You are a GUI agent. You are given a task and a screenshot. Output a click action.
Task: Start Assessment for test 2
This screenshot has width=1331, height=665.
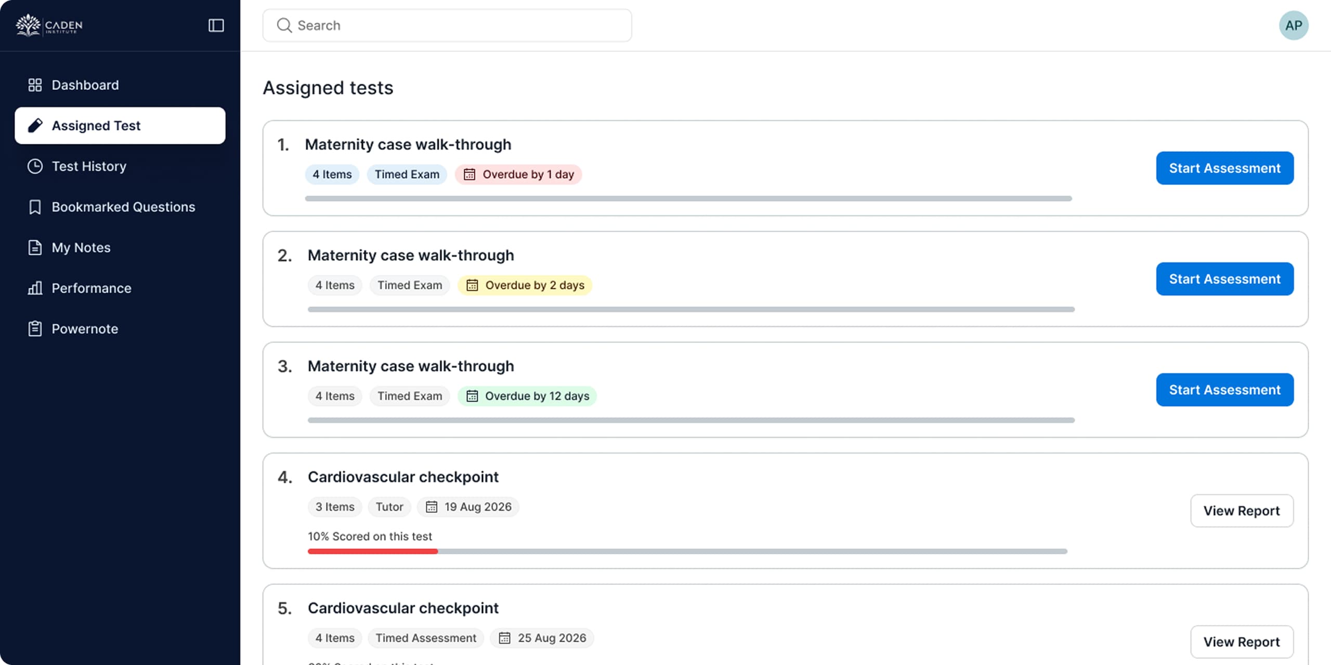(1225, 279)
